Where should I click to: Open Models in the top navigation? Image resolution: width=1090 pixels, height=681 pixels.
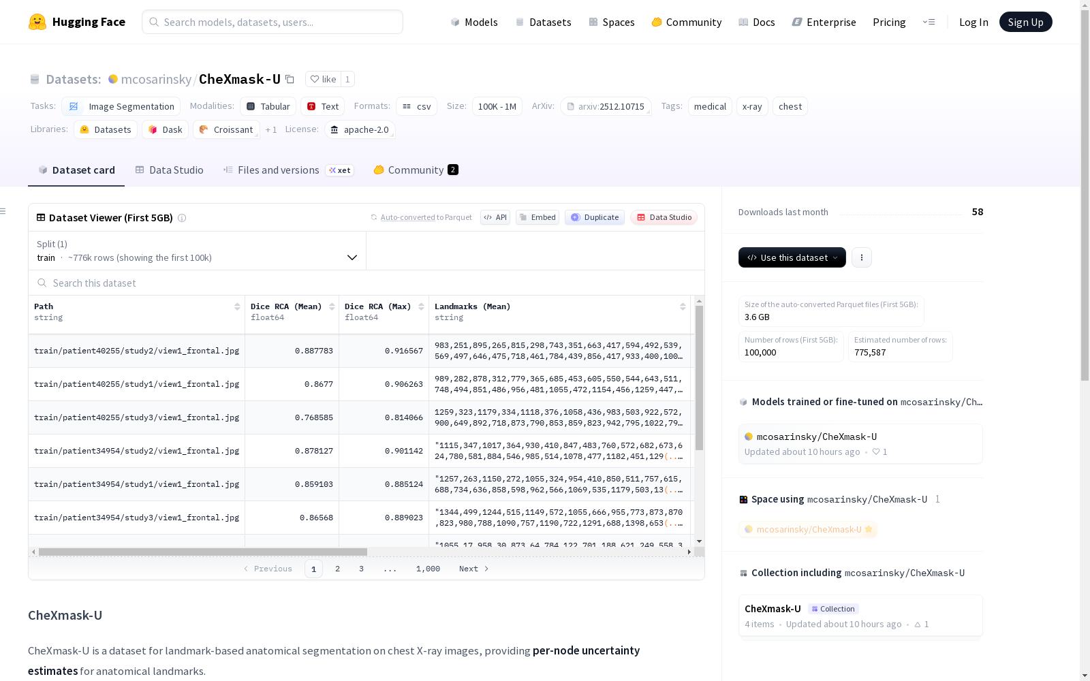coord(474,22)
